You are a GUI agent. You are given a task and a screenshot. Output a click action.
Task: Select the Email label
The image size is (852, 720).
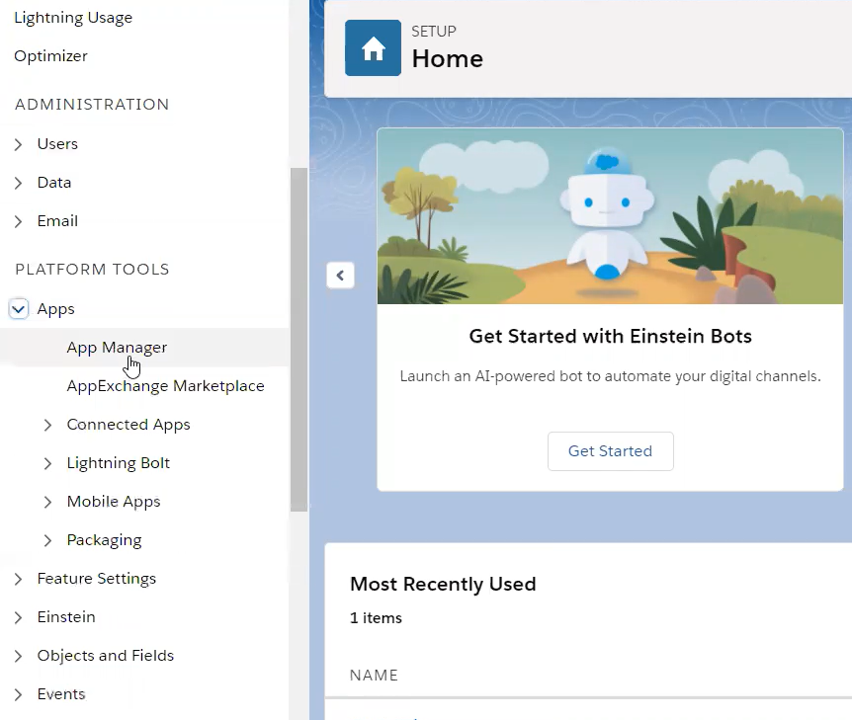57,221
